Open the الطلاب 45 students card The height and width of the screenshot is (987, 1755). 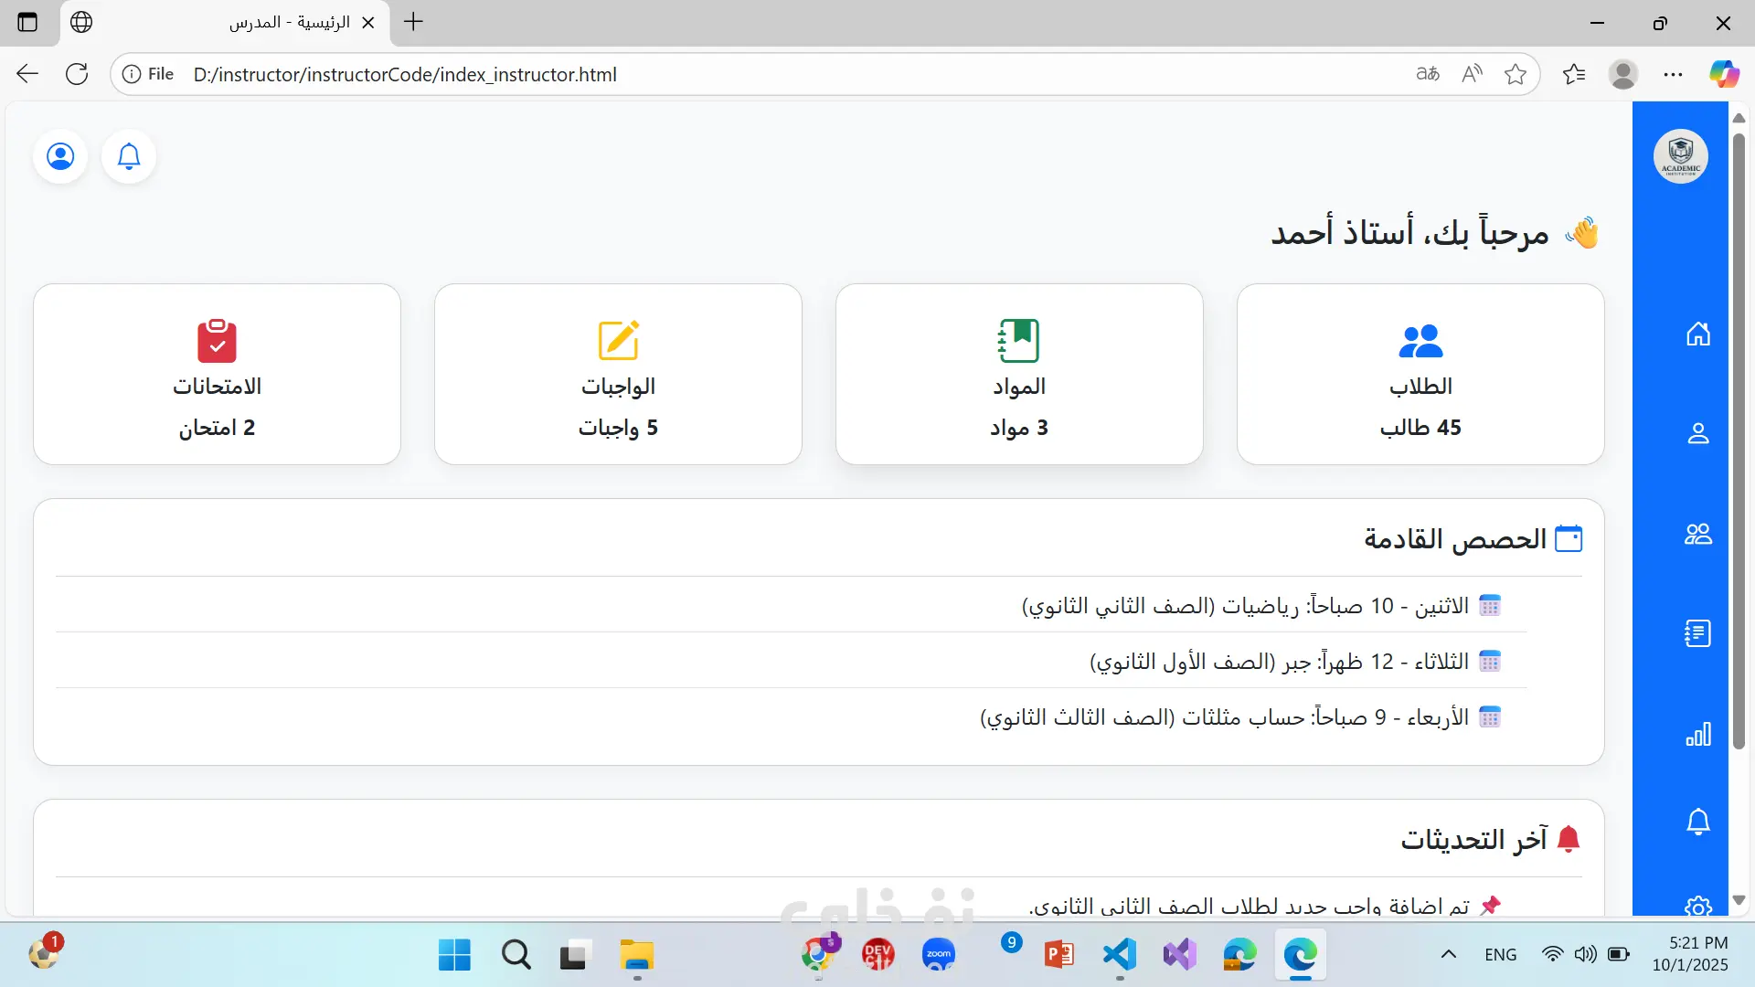click(x=1420, y=375)
